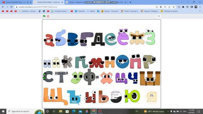Click the blue round letter О sprite
The image size is (203, 114).
click(x=122, y=61)
